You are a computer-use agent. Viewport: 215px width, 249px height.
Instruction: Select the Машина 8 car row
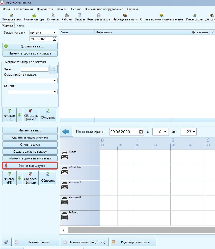[79, 203]
